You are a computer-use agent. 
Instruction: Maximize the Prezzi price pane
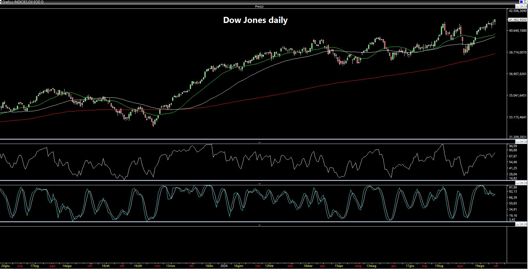click(x=522, y=6)
